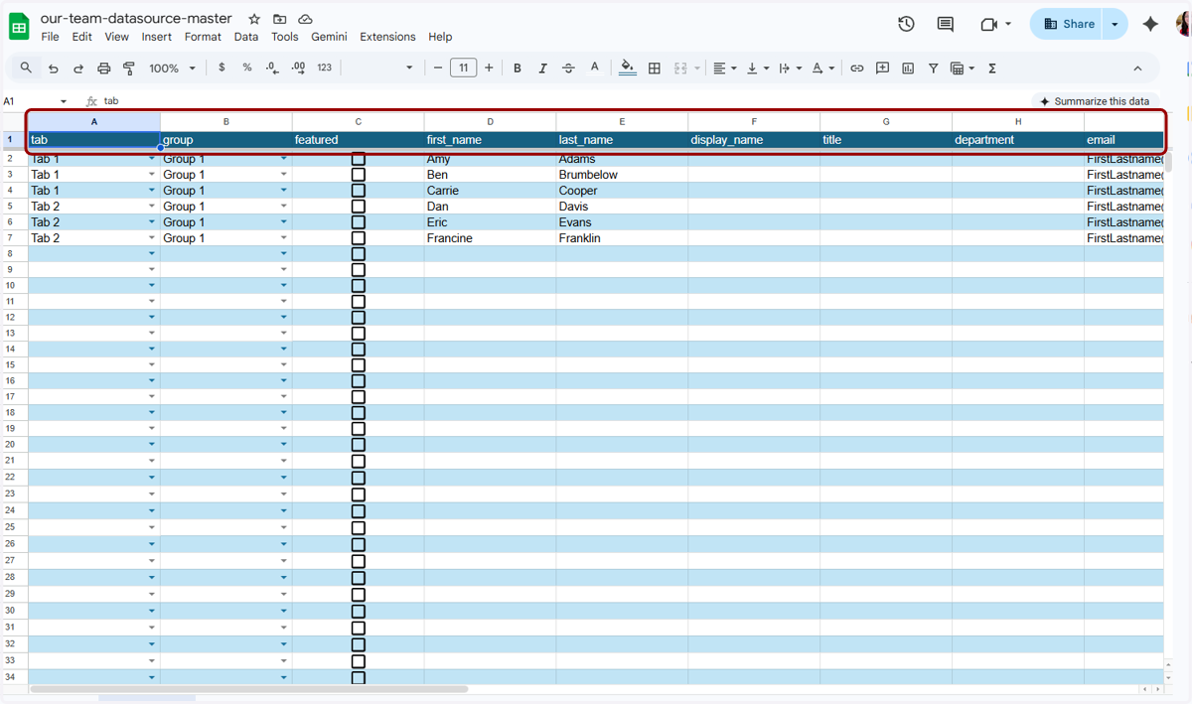This screenshot has height=704, width=1192.
Task: Open the Edit menu
Action: [x=81, y=37]
